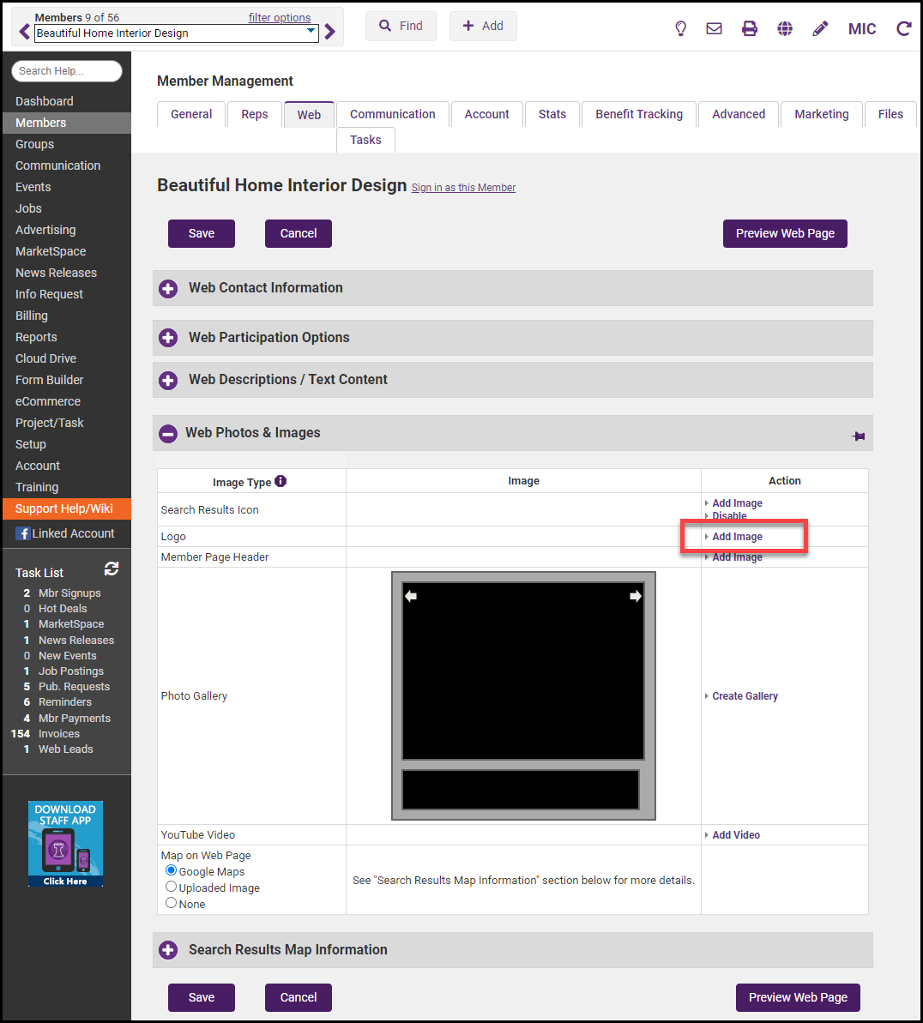This screenshot has width=923, height=1023.
Task: Click the printer icon
Action: [750, 28]
